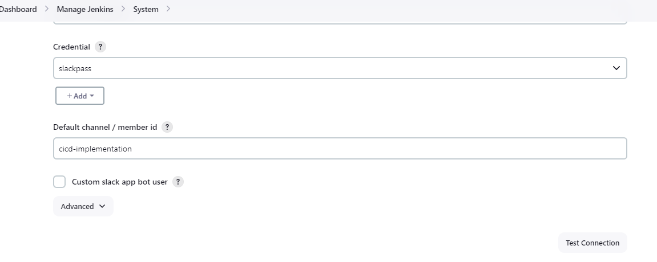The image size is (657, 262).
Task: Click the chevron after Dashboard breadcrumb
Action: coord(47,9)
